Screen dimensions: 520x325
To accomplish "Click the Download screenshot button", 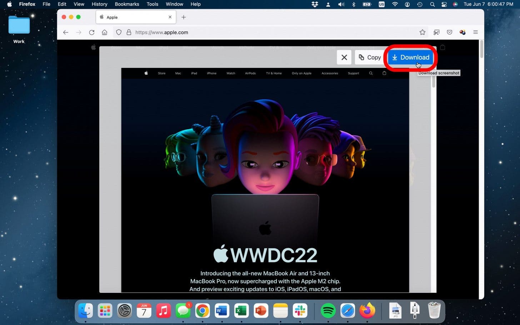I will click(410, 57).
